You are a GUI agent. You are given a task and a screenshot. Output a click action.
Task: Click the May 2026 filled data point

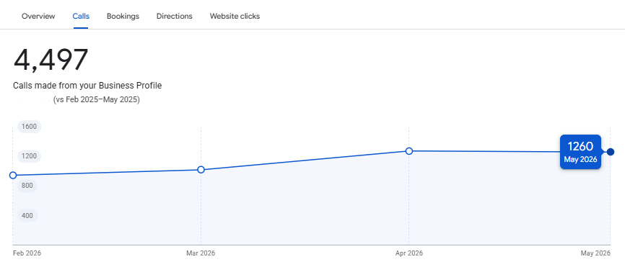click(x=611, y=152)
